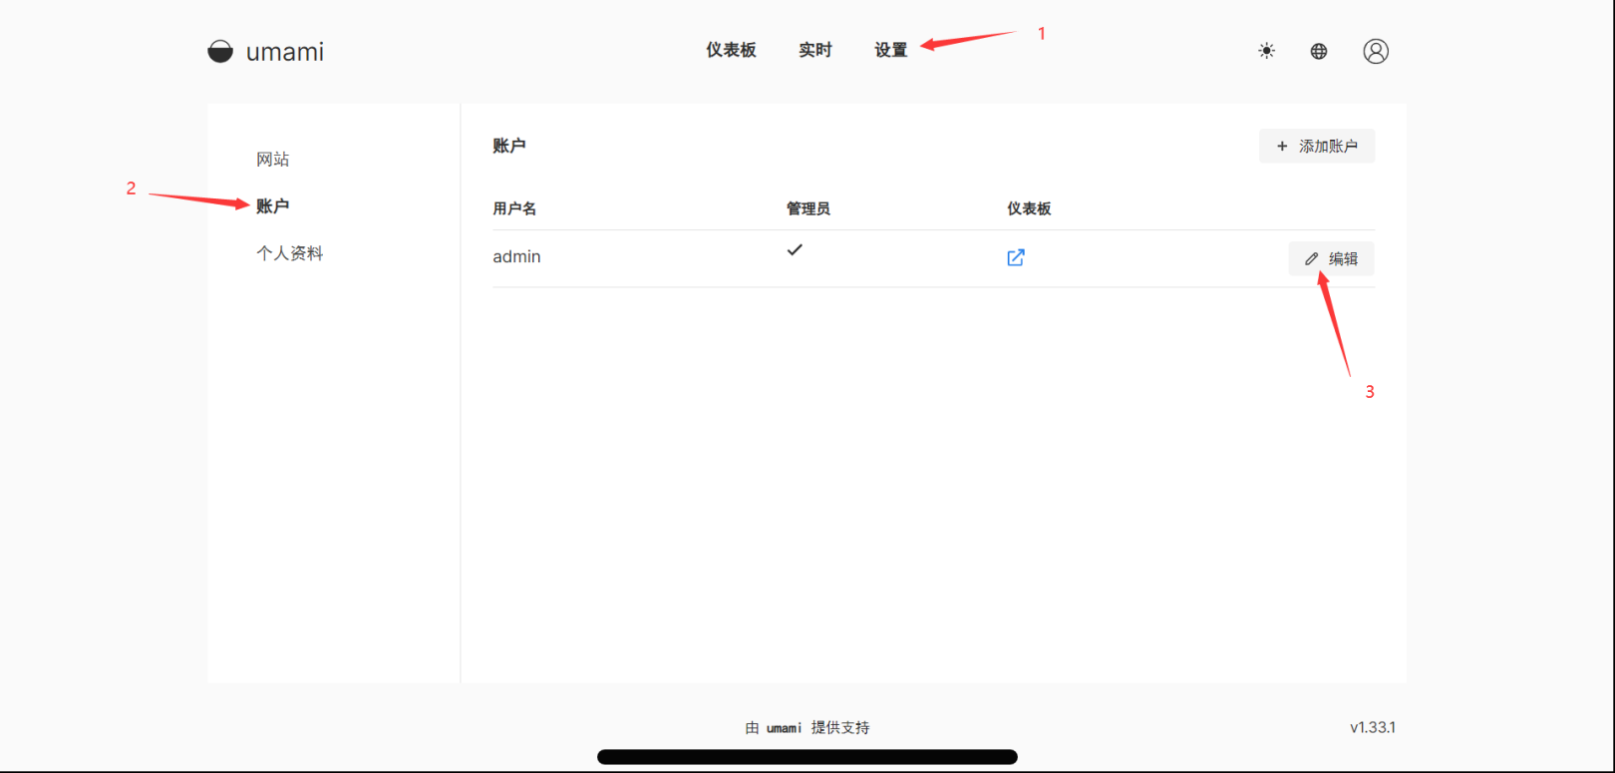Toggle the light/dark theme sun icon
This screenshot has height=773, width=1615.
tap(1266, 51)
